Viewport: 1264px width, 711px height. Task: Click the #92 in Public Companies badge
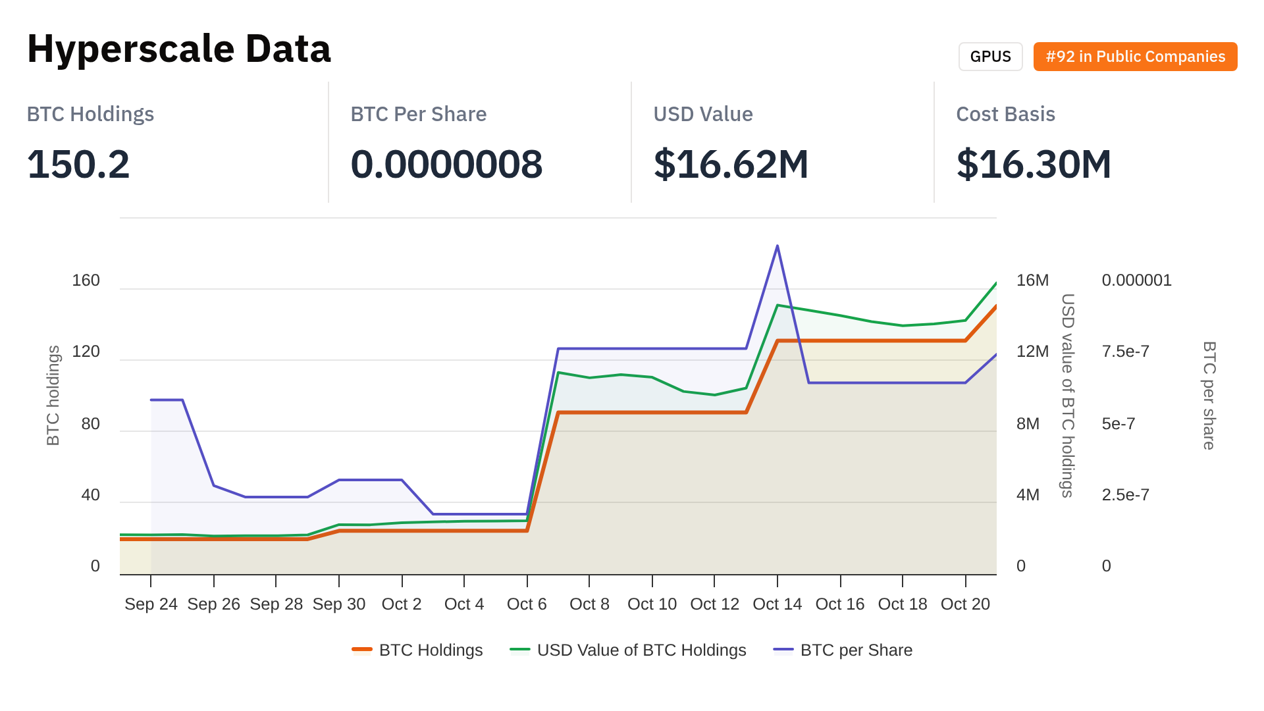tap(1135, 57)
